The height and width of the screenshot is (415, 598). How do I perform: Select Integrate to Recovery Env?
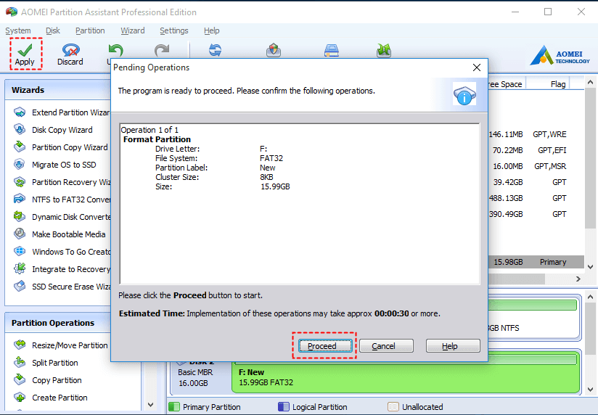(62, 269)
